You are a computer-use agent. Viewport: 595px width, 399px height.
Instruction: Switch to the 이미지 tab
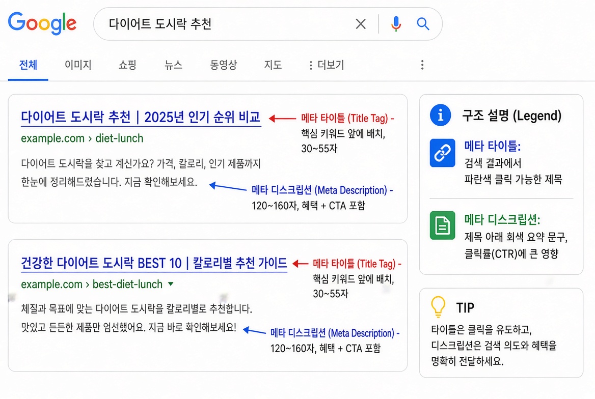tap(78, 65)
